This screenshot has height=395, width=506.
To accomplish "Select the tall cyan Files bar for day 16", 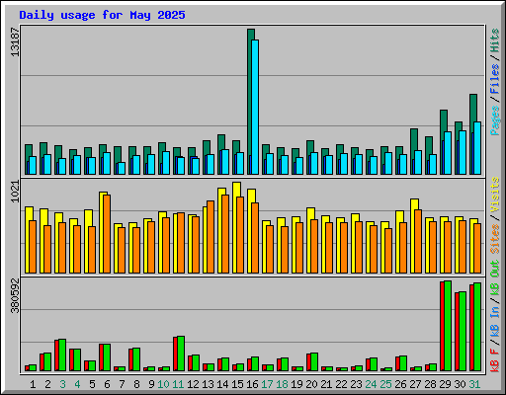I will coord(255,107).
